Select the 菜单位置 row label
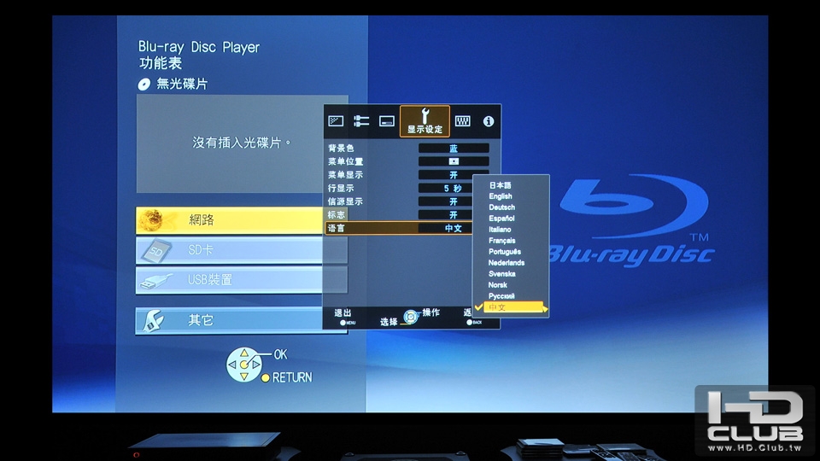 [x=345, y=161]
